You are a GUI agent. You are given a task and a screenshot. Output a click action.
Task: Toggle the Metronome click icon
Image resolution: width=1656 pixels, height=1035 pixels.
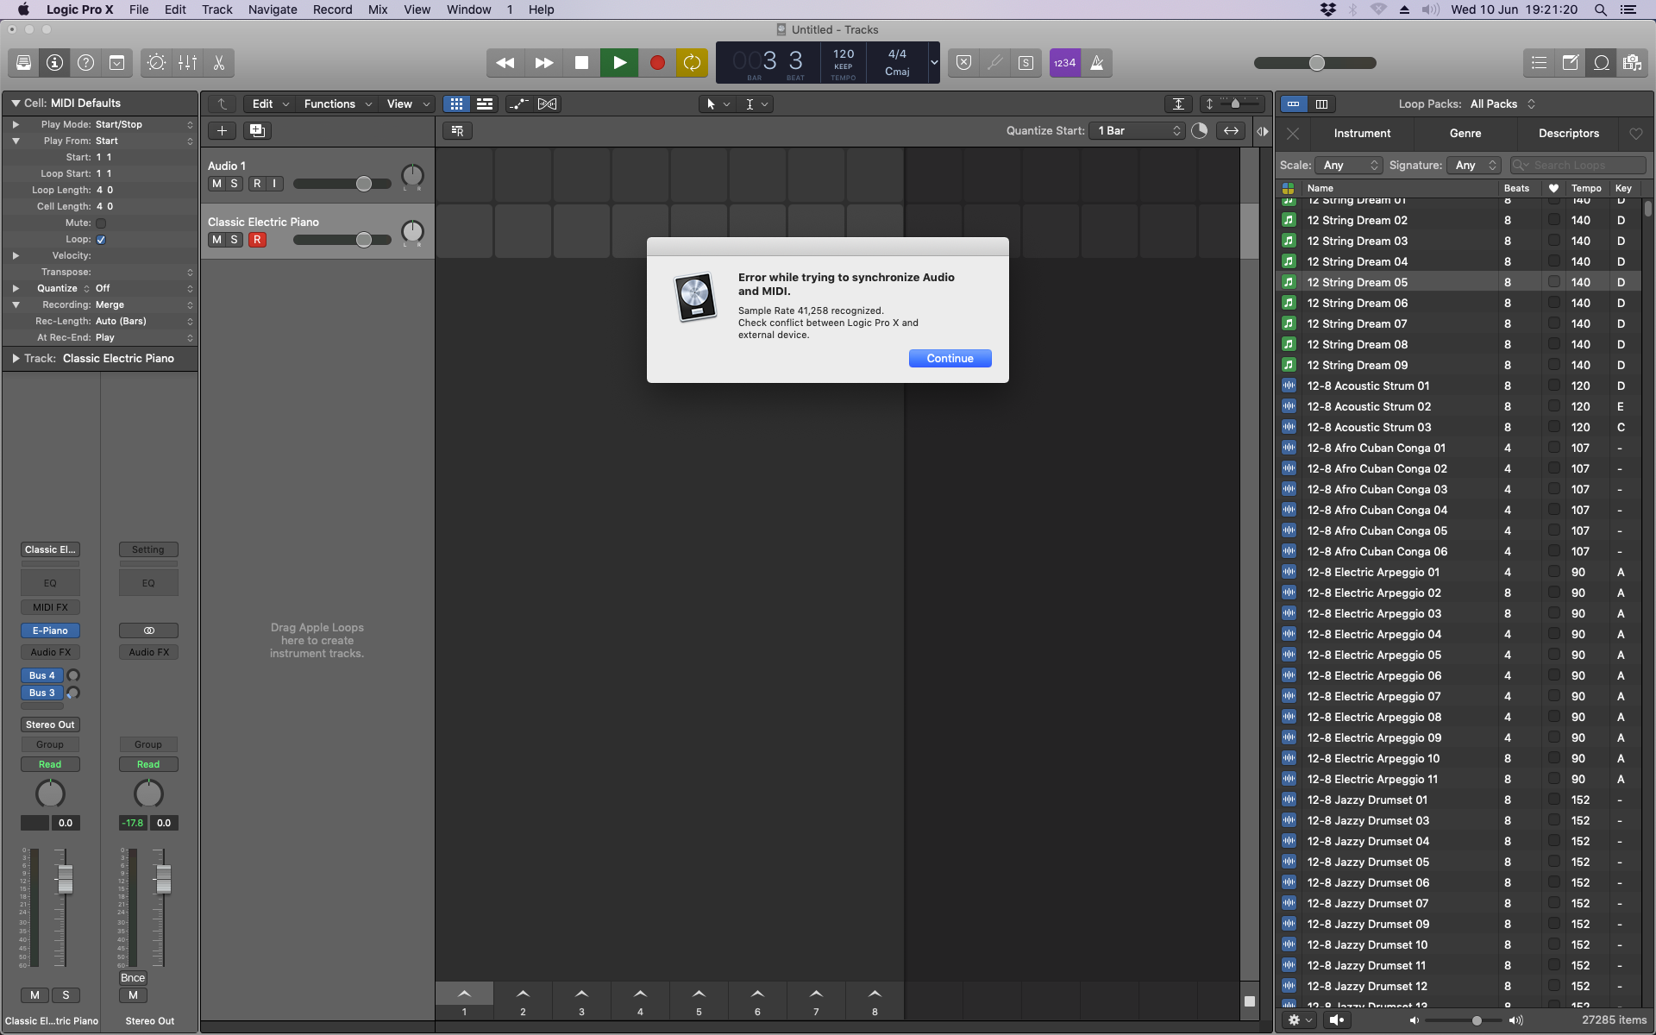click(1097, 63)
